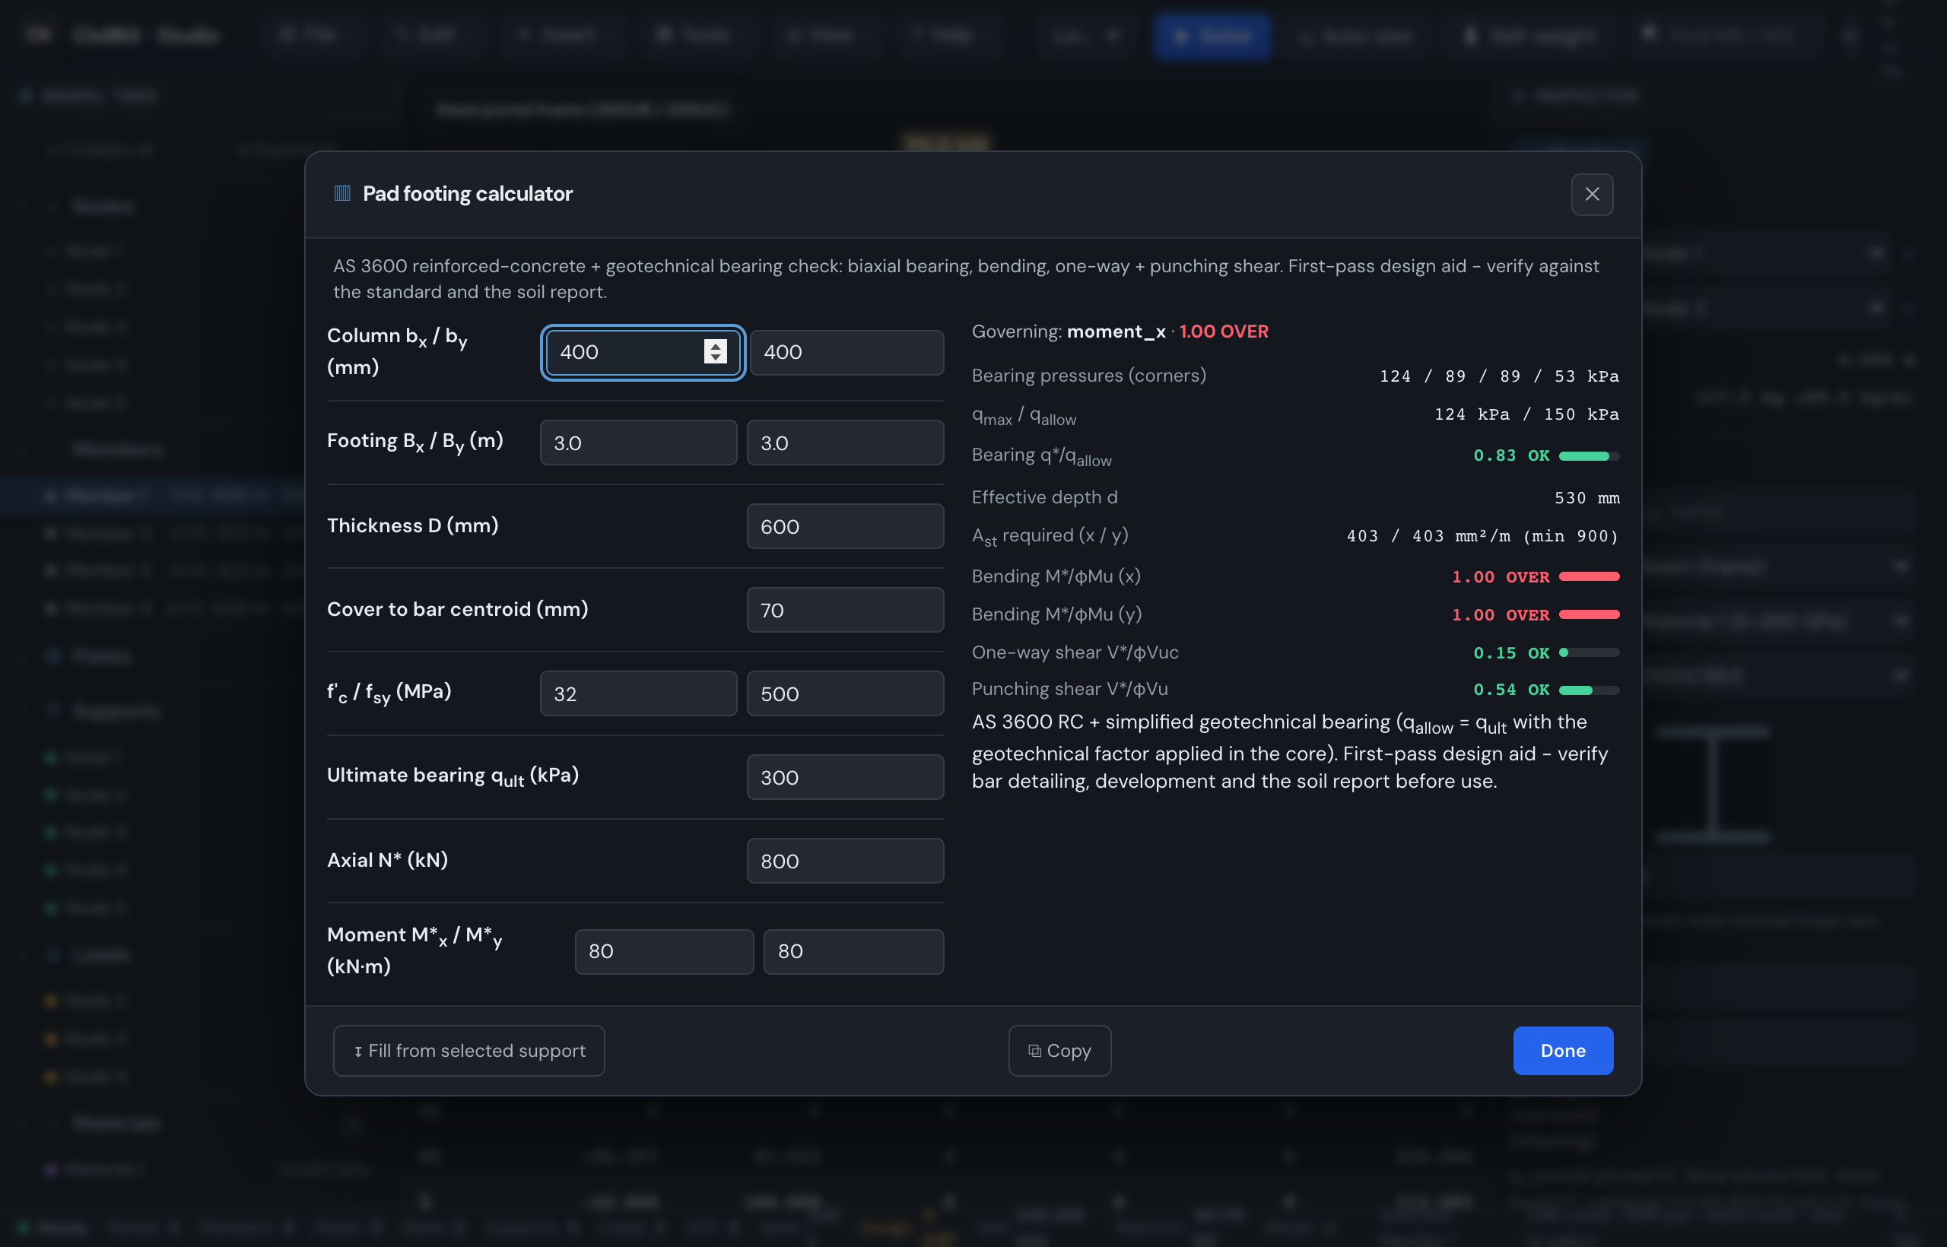
Task: Click the '0.83 OK' bearing ratio
Action: click(x=1511, y=456)
